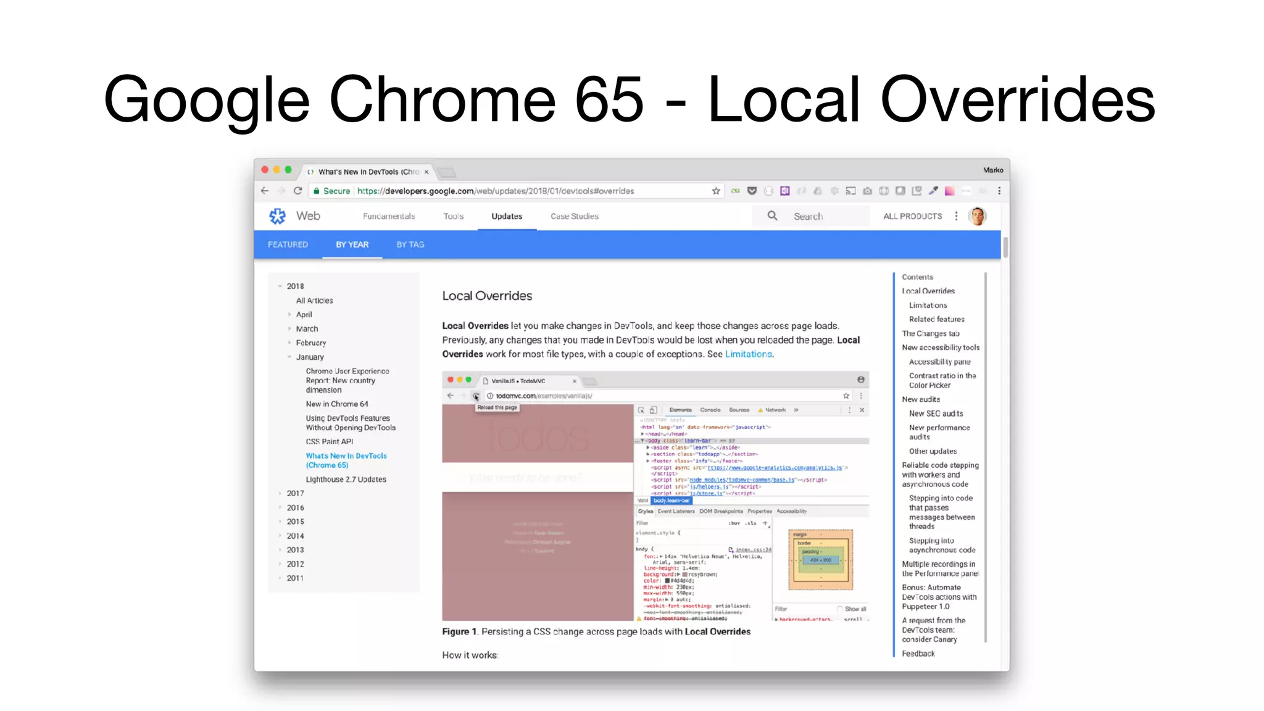Screen dimensions: 1264x711
Task: Switch to the FEATURED tab
Action: pyautogui.click(x=288, y=244)
